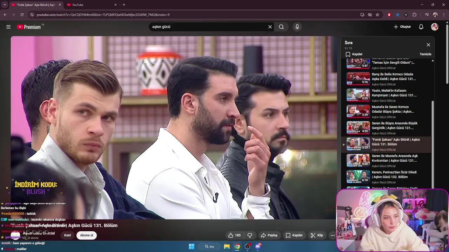
Task: Close the Sıra queue panel
Action: click(x=428, y=45)
